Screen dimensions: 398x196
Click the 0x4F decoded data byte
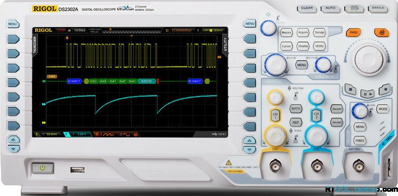point(123,81)
